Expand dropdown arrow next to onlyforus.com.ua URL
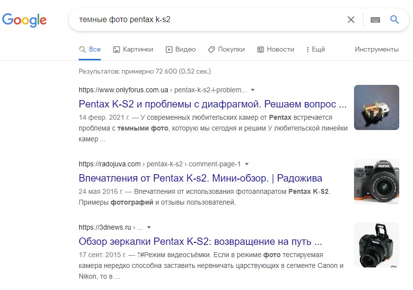413x290 pixels. 253,90
